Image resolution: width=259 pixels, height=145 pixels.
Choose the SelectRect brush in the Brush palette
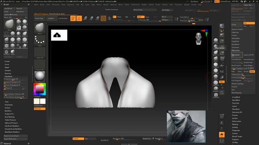[6, 34]
